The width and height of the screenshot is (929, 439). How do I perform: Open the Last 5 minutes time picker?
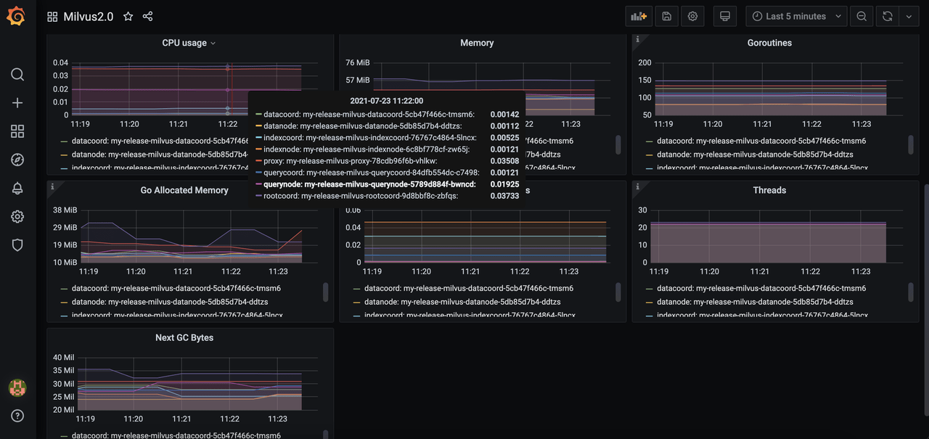(795, 16)
